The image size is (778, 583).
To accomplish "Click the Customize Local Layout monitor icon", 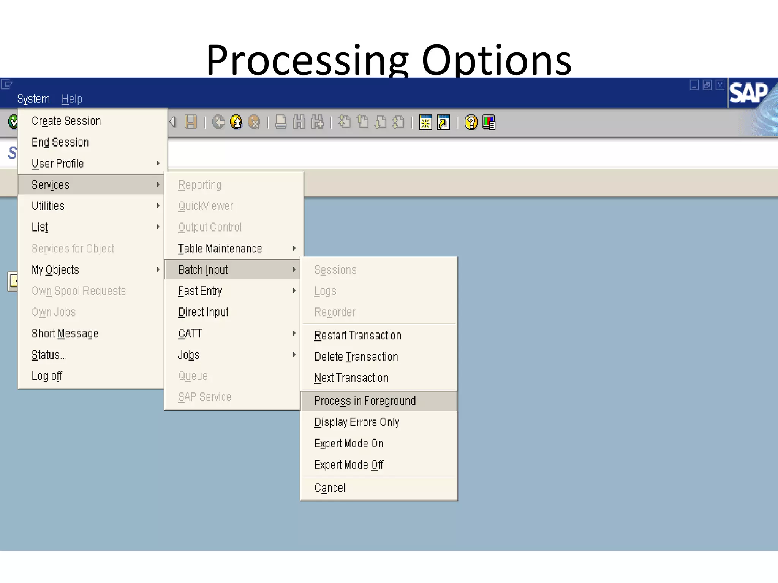I will point(489,122).
